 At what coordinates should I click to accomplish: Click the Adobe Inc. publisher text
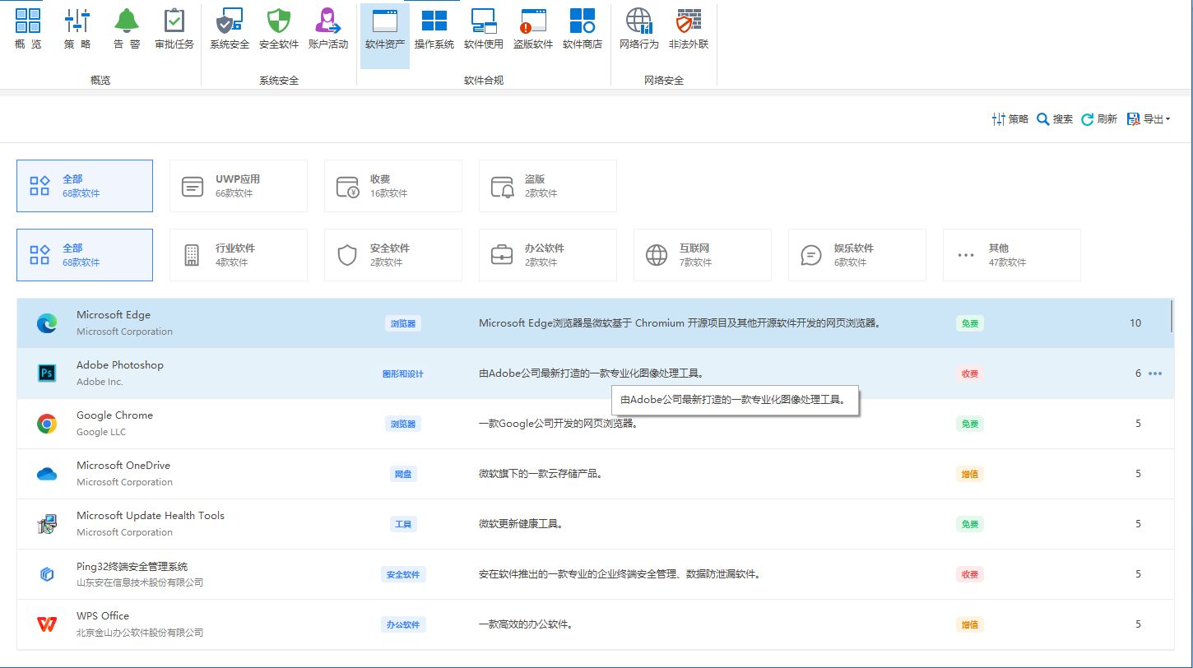pos(100,382)
